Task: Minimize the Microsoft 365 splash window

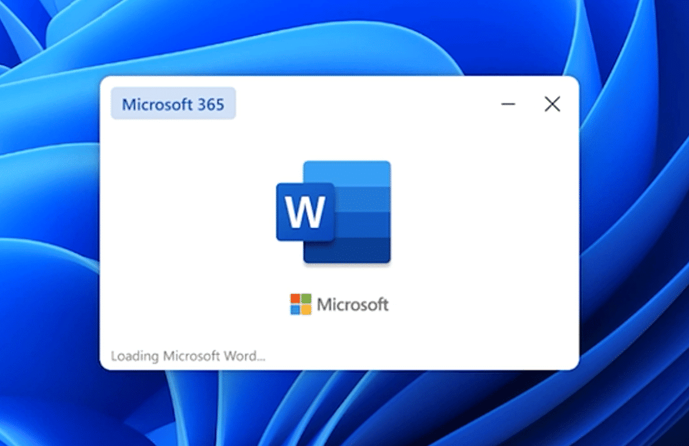Action: [508, 104]
